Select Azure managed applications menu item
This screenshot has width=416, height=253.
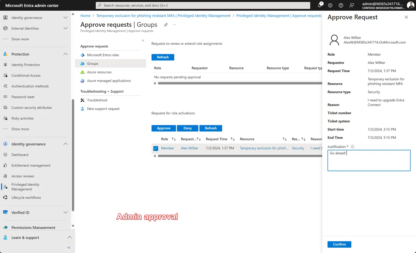click(111, 81)
